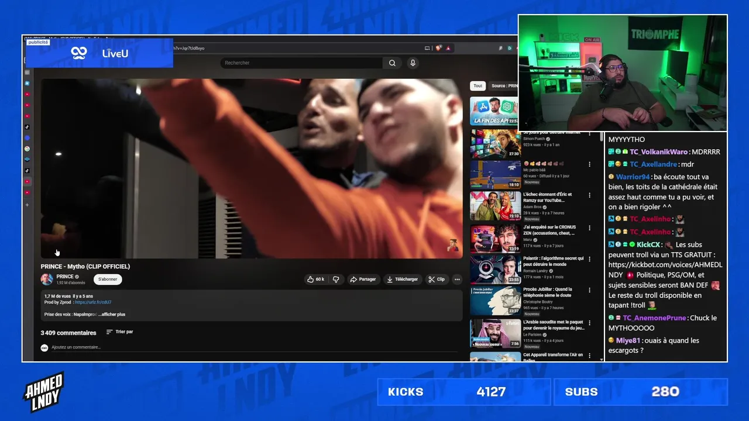Click chat username TC_Axellandre

point(653,165)
